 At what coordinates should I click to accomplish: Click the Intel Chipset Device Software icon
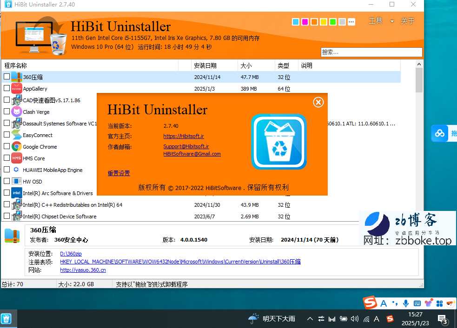[17, 216]
